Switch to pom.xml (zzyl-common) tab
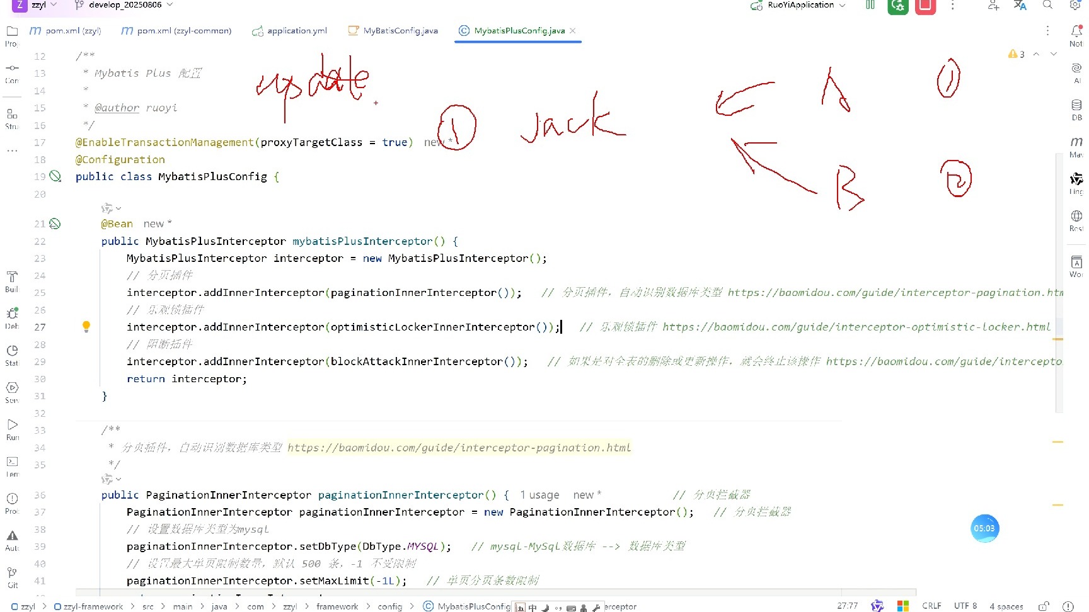The width and height of the screenshot is (1089, 612). 176,30
